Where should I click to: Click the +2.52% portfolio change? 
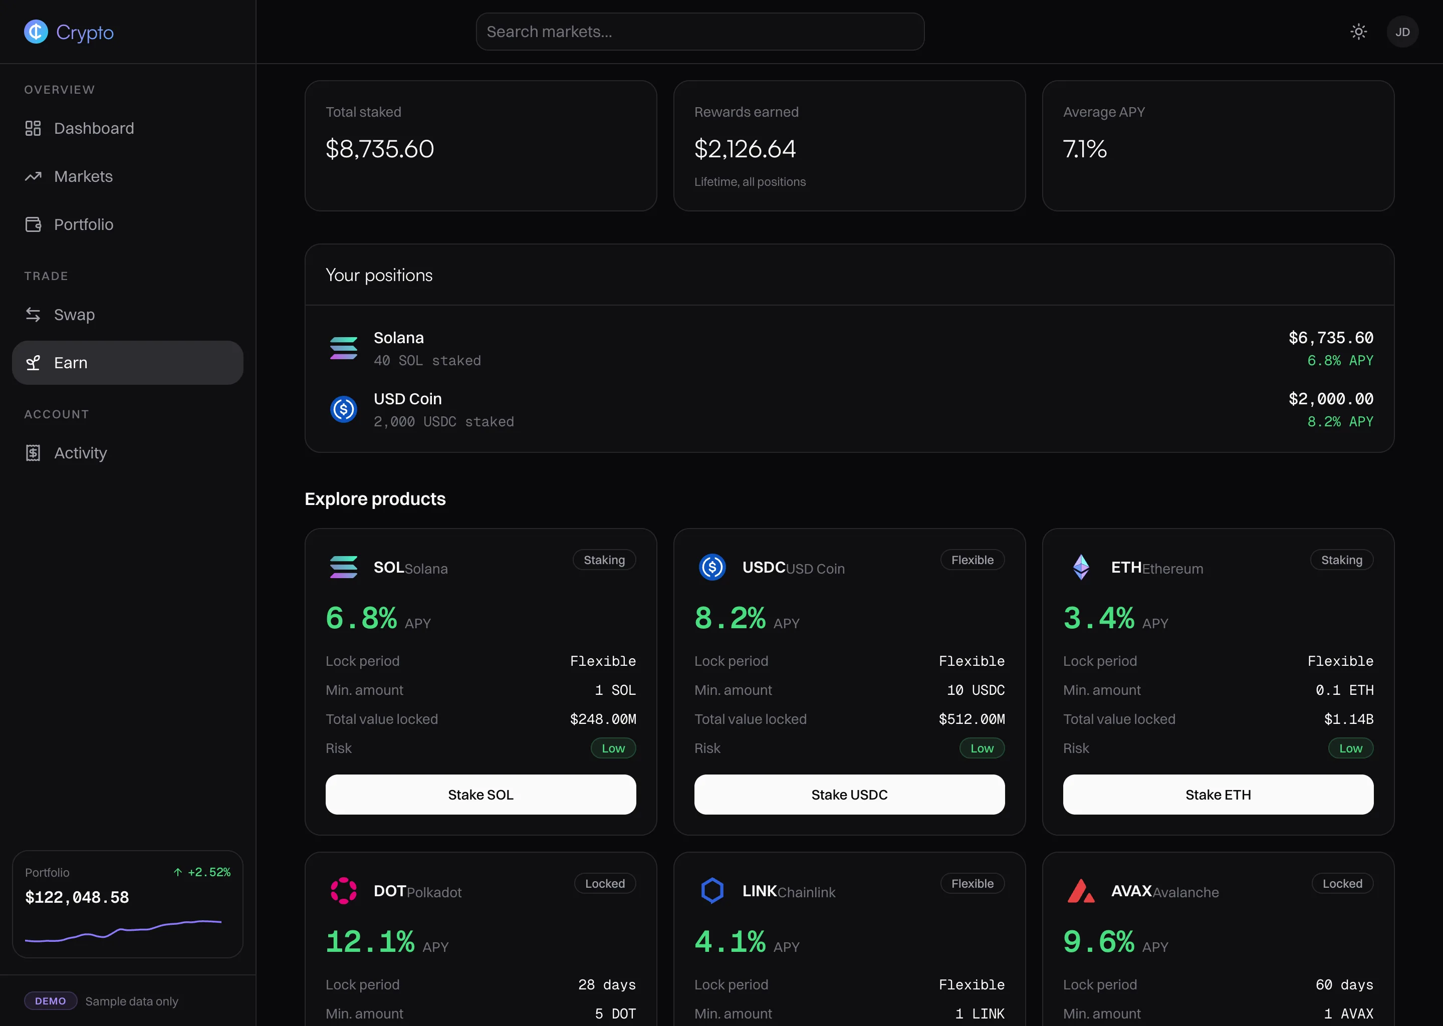point(209,872)
